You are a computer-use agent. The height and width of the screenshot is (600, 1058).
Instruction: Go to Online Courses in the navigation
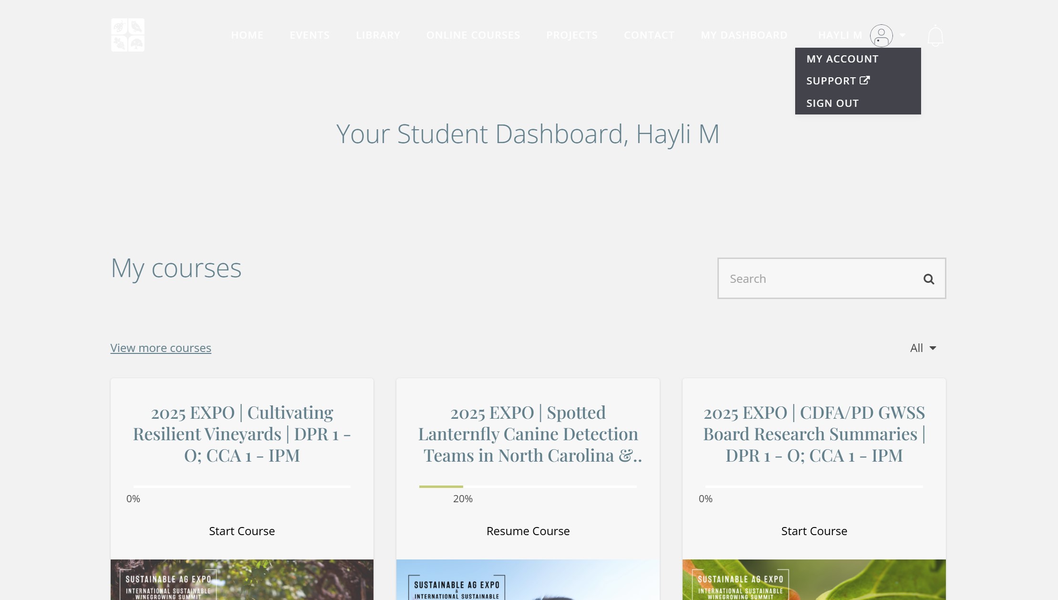[473, 35]
